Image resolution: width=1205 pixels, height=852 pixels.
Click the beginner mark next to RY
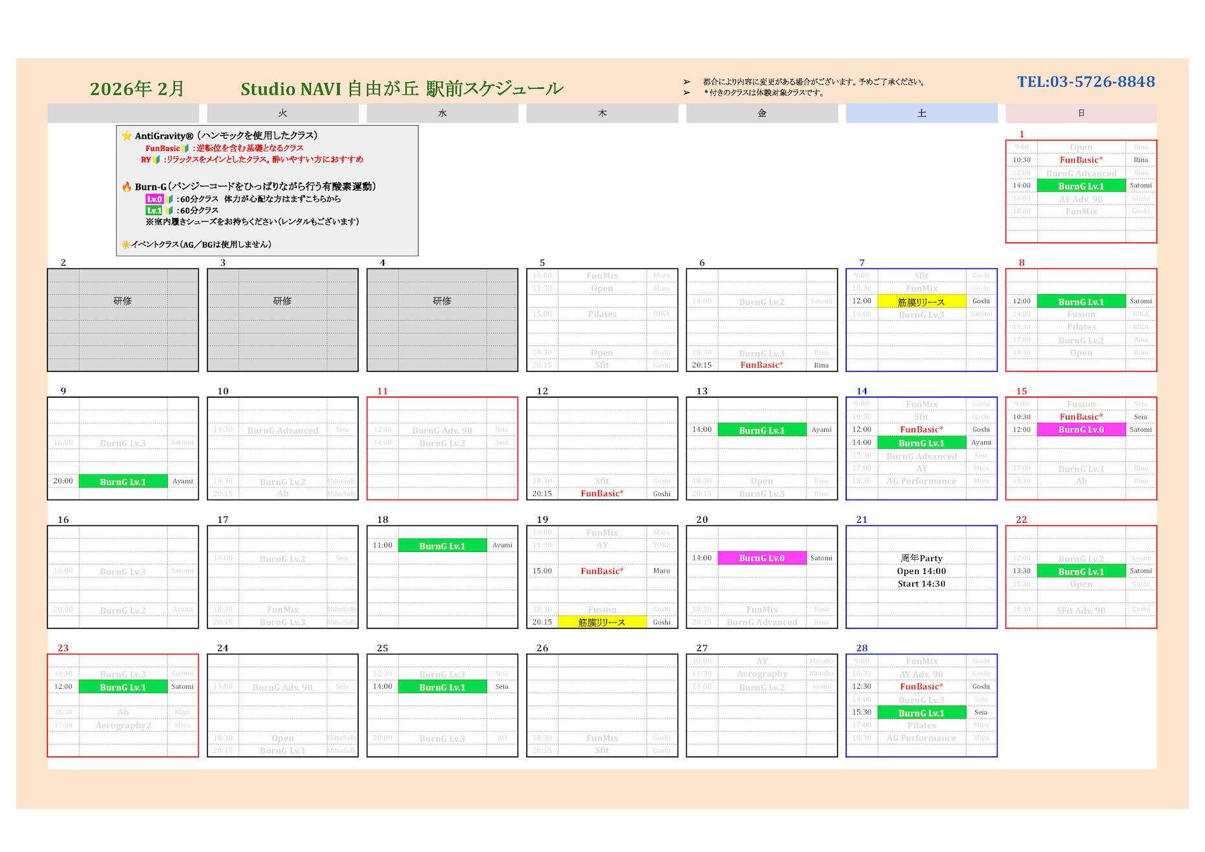click(x=156, y=159)
